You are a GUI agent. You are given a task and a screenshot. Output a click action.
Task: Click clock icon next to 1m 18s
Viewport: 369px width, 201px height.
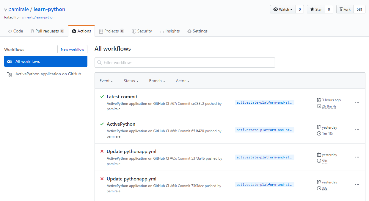[x=319, y=133]
